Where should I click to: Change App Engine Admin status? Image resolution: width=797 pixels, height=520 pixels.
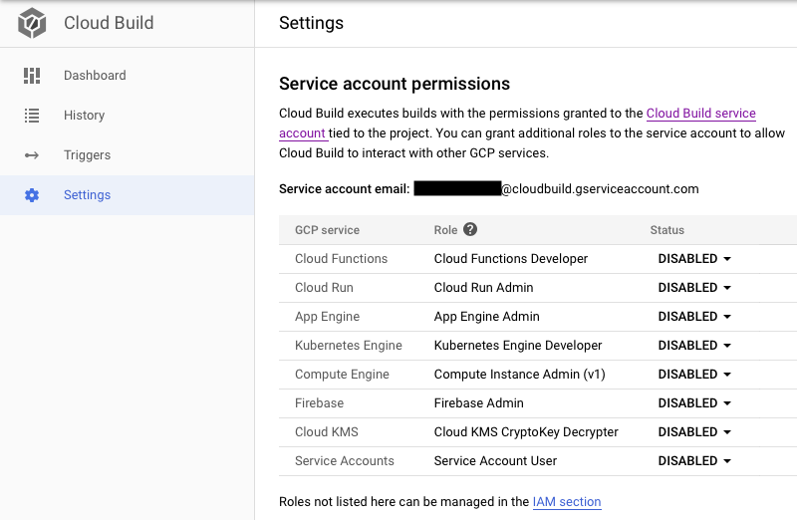[694, 317]
